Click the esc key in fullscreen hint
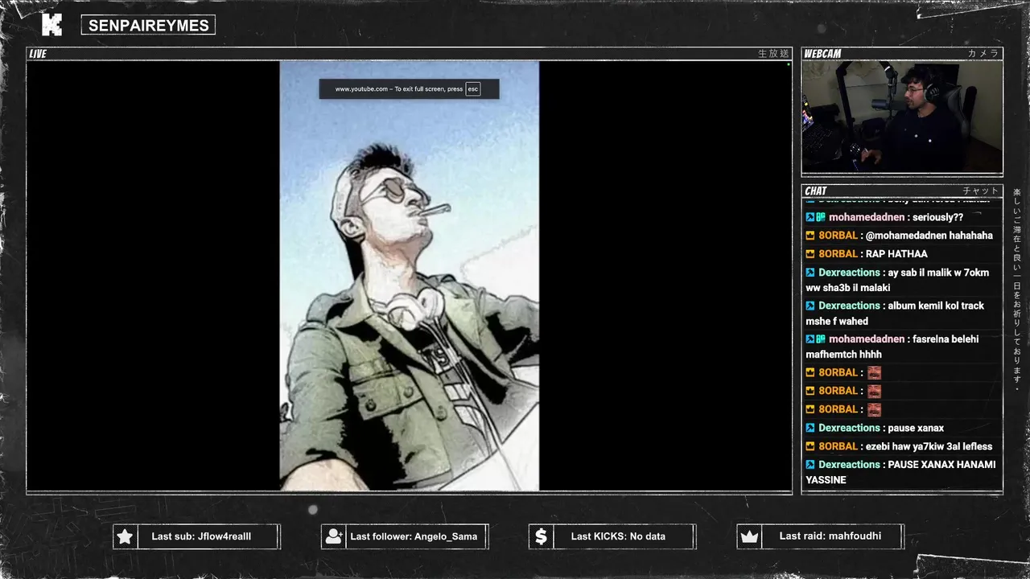The image size is (1030, 579). (473, 88)
